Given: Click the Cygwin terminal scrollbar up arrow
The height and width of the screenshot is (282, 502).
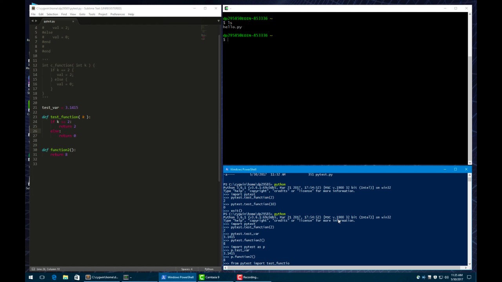Looking at the screenshot, I should 470,14.
